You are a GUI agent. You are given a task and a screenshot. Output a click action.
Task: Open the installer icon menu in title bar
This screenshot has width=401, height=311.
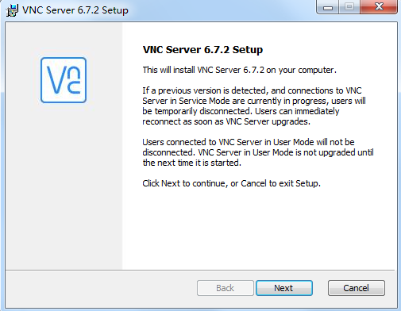tap(12, 10)
